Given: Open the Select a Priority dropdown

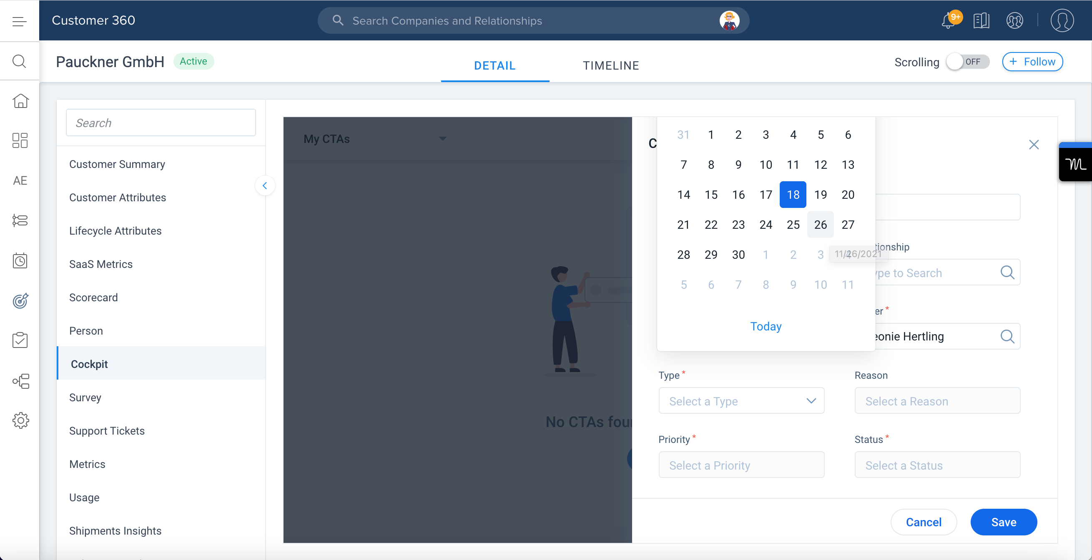Looking at the screenshot, I should pyautogui.click(x=741, y=465).
